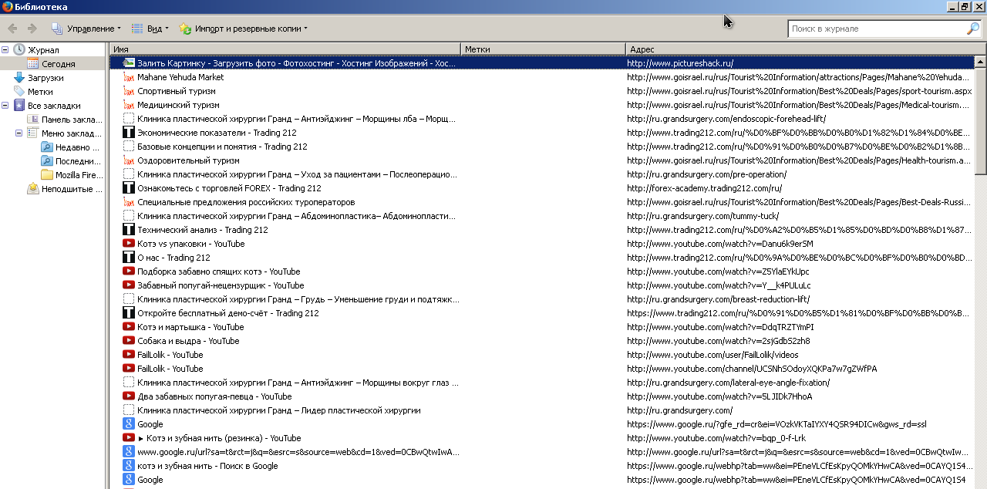Click icon of Экономические показатели Trading 212
Viewport: 987px width, 489px height.
129,133
